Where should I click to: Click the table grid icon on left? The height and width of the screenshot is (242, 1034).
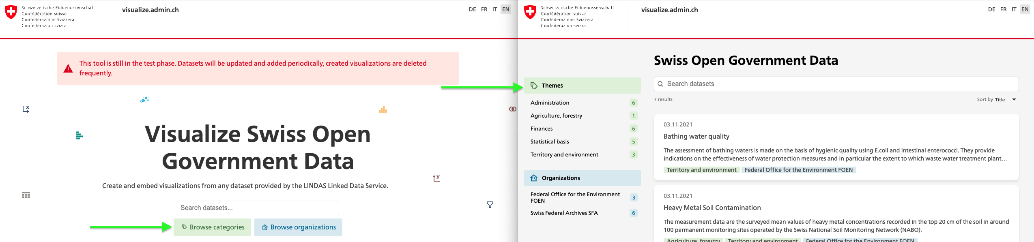26,195
